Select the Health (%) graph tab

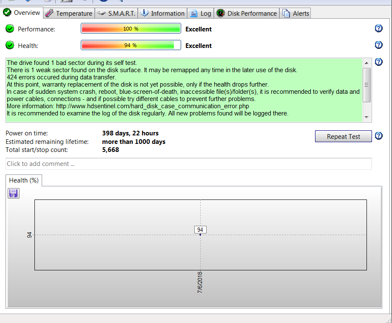click(x=24, y=180)
